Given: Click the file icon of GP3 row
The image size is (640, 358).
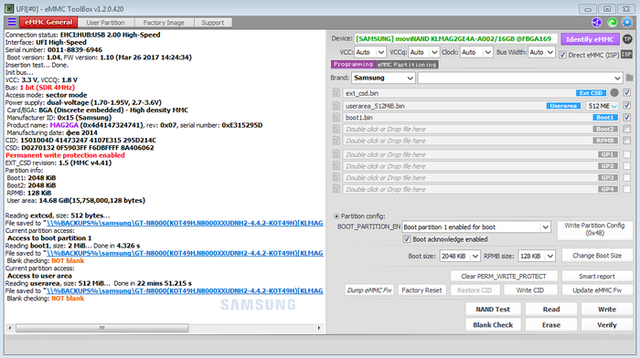Looking at the screenshot, I should point(336,177).
